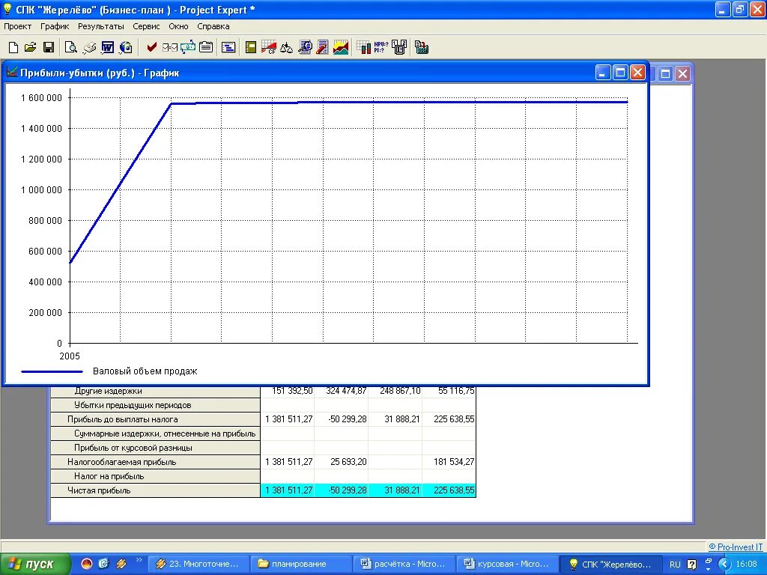Click the Pro-Invest IT link
This screenshot has width=767, height=575.
tap(736, 547)
